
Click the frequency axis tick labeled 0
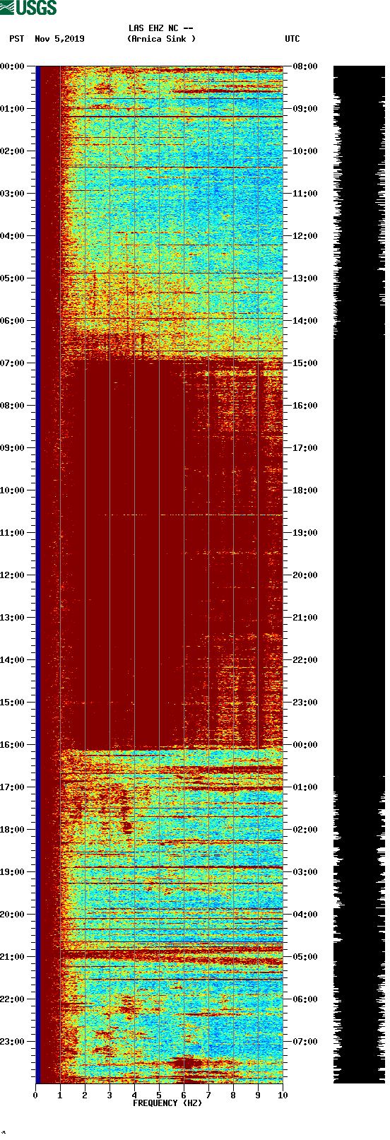35,1095
